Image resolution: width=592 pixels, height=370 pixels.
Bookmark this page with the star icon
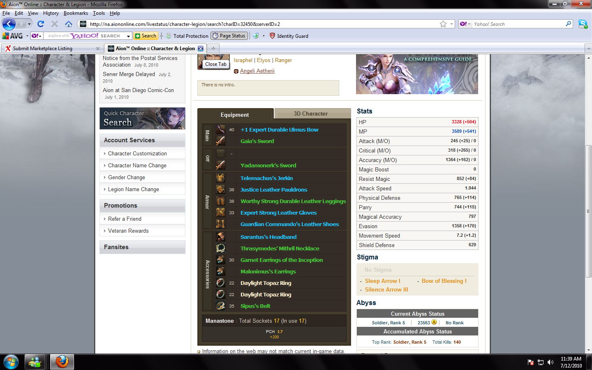pyautogui.click(x=443, y=24)
